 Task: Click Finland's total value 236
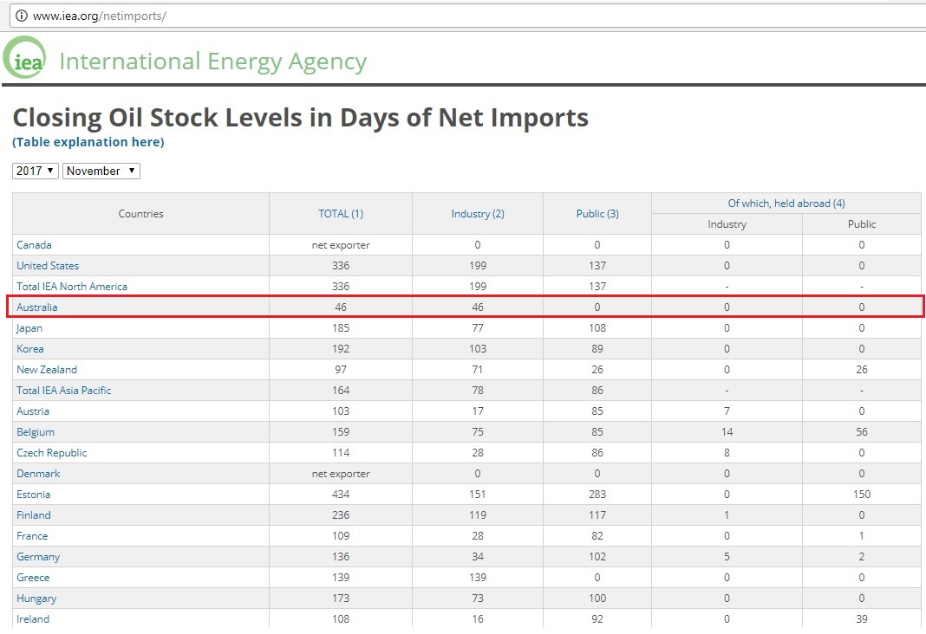pyautogui.click(x=341, y=515)
